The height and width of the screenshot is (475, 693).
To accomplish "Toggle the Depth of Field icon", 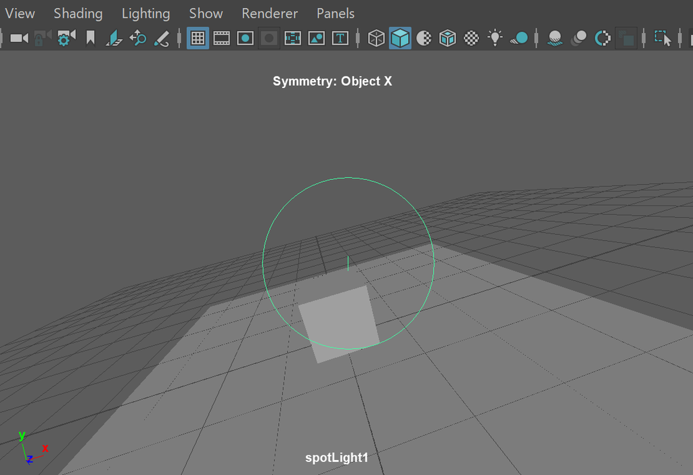I will [626, 39].
